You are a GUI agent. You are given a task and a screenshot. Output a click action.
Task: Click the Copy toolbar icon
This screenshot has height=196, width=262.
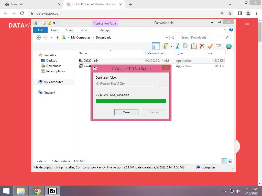coord(186,46)
